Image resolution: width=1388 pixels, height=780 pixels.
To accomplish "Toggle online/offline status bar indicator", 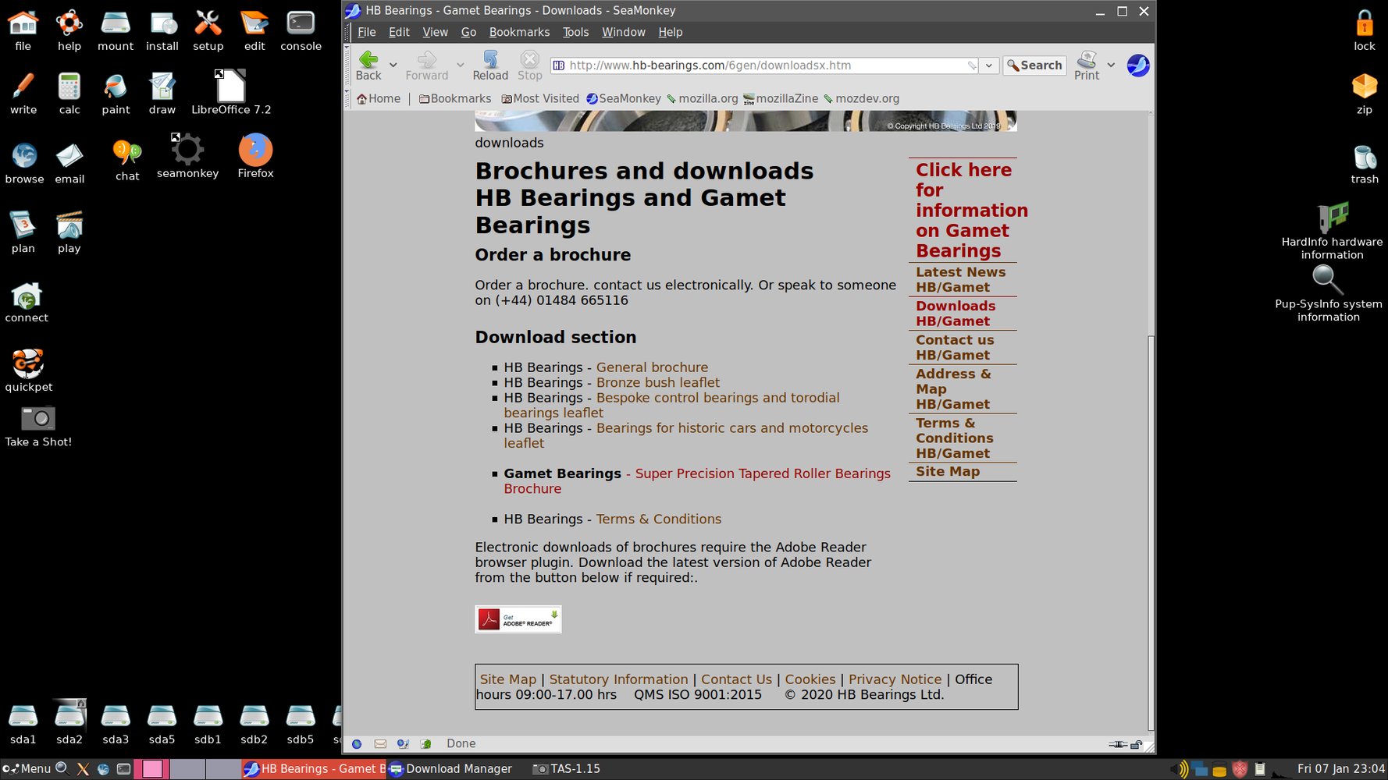I will pyautogui.click(x=1118, y=744).
